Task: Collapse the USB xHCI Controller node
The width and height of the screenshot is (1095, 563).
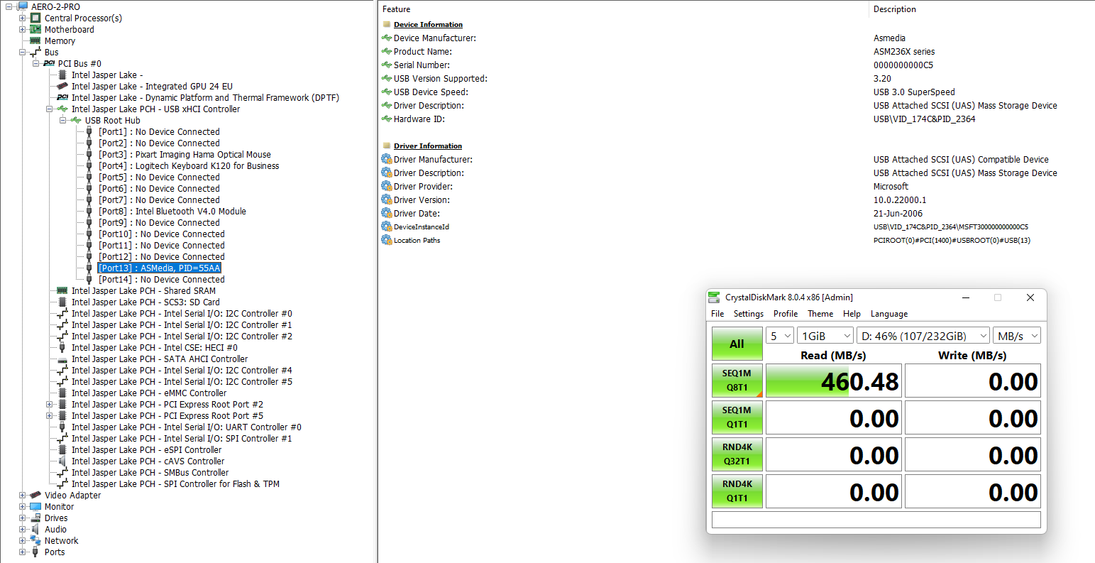Action: coord(50,109)
